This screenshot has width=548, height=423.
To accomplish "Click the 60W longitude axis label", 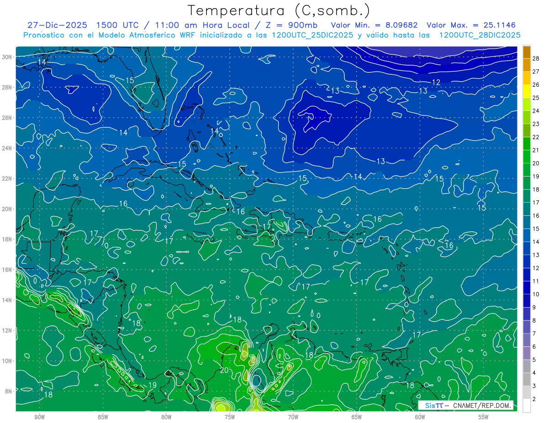I will tap(420, 417).
